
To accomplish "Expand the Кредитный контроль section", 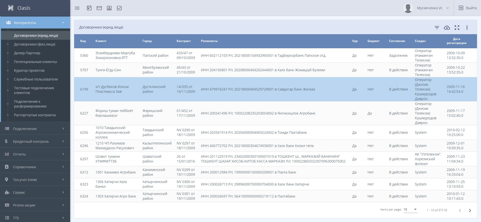I will coord(35,141).
